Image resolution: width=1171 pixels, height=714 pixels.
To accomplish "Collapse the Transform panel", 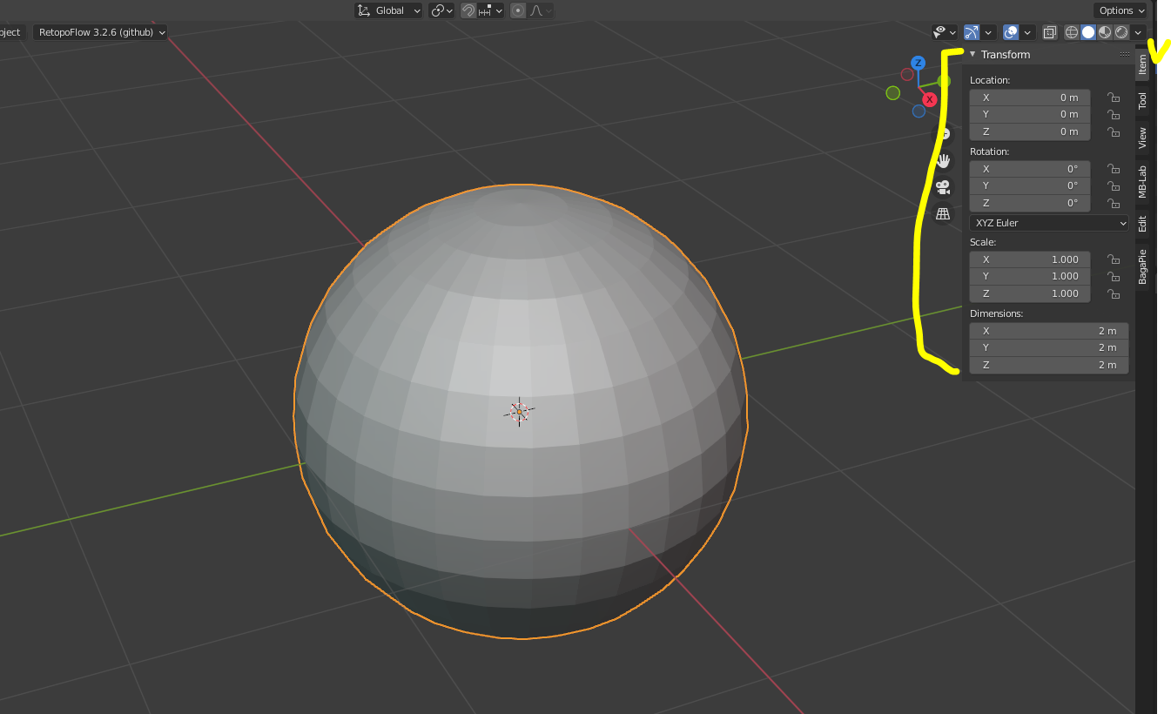I will point(972,54).
